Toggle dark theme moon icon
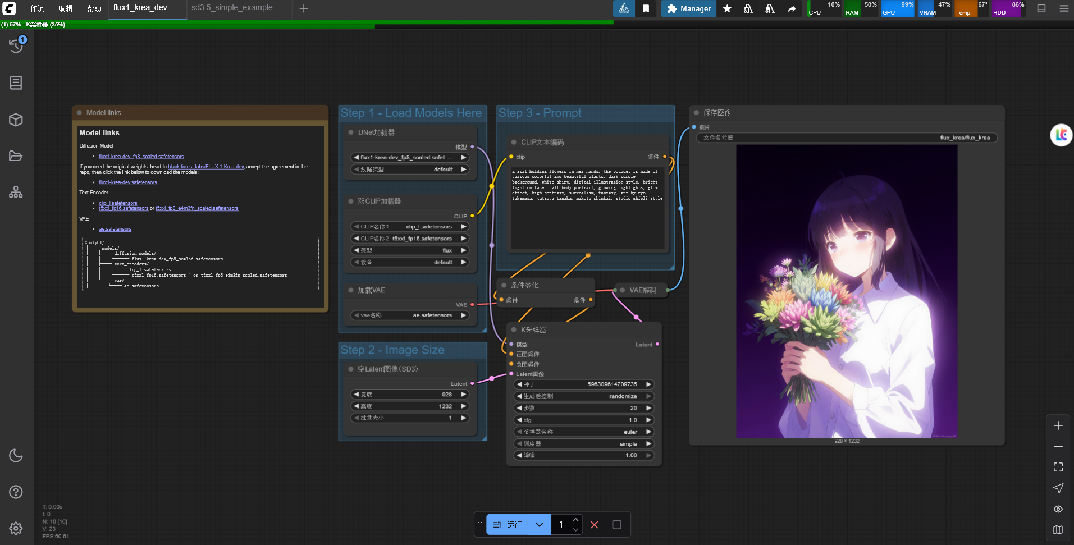1074x545 pixels. pyautogui.click(x=16, y=455)
